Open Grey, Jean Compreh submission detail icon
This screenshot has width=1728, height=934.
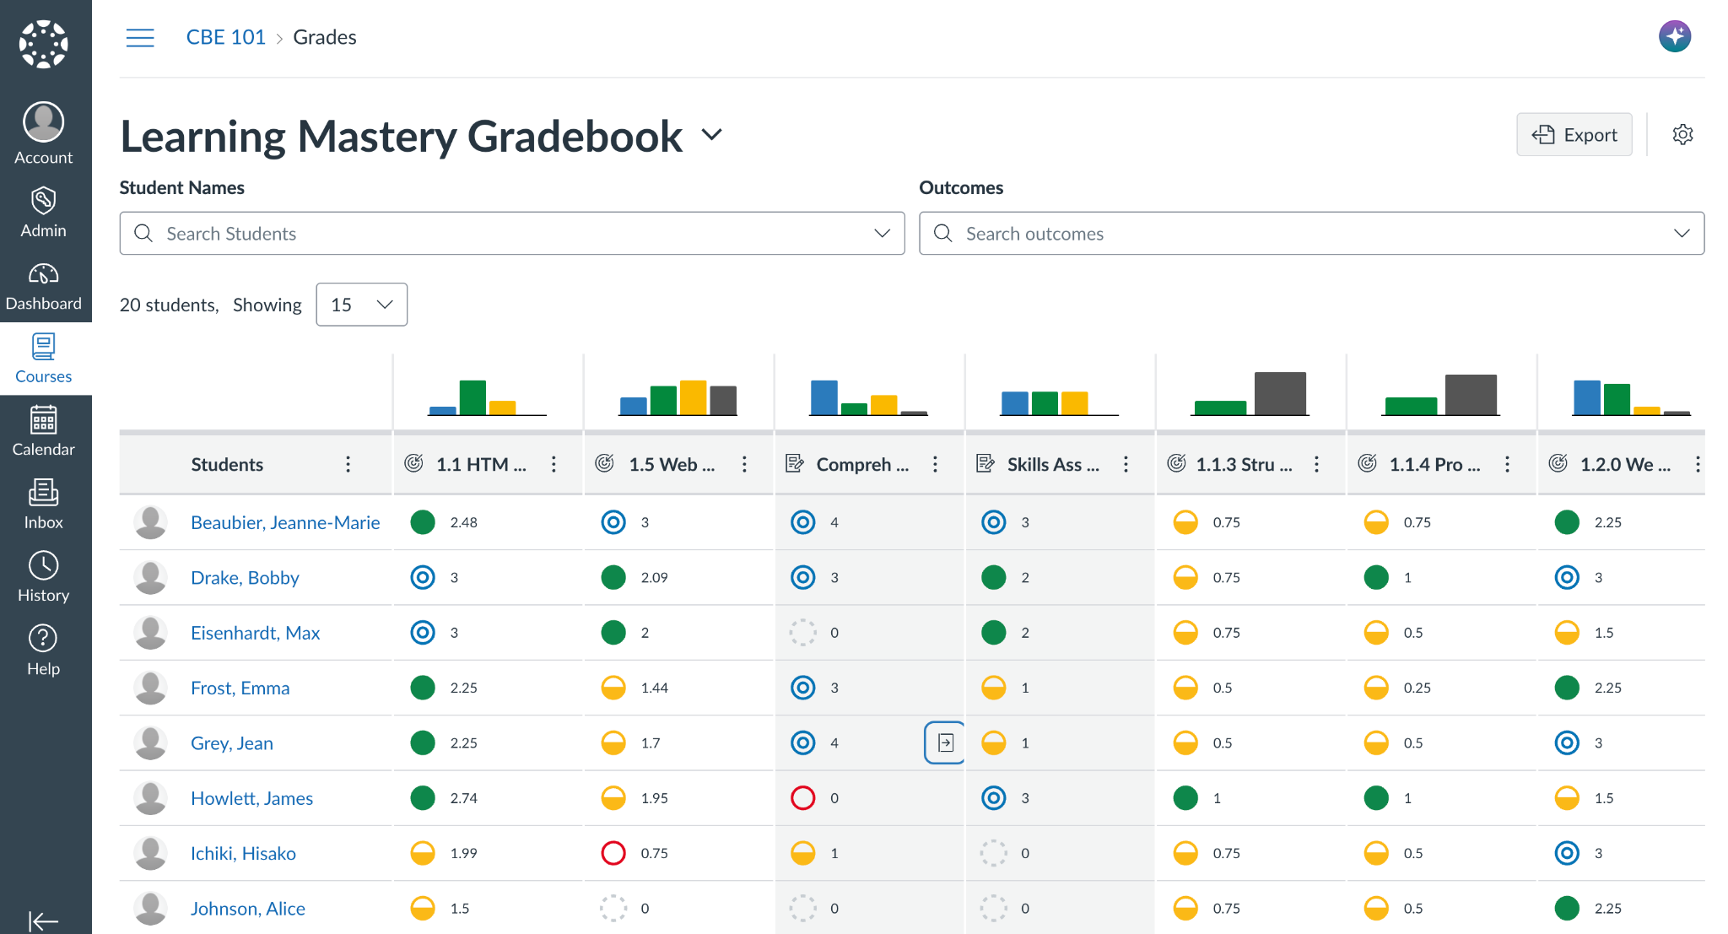click(x=945, y=742)
